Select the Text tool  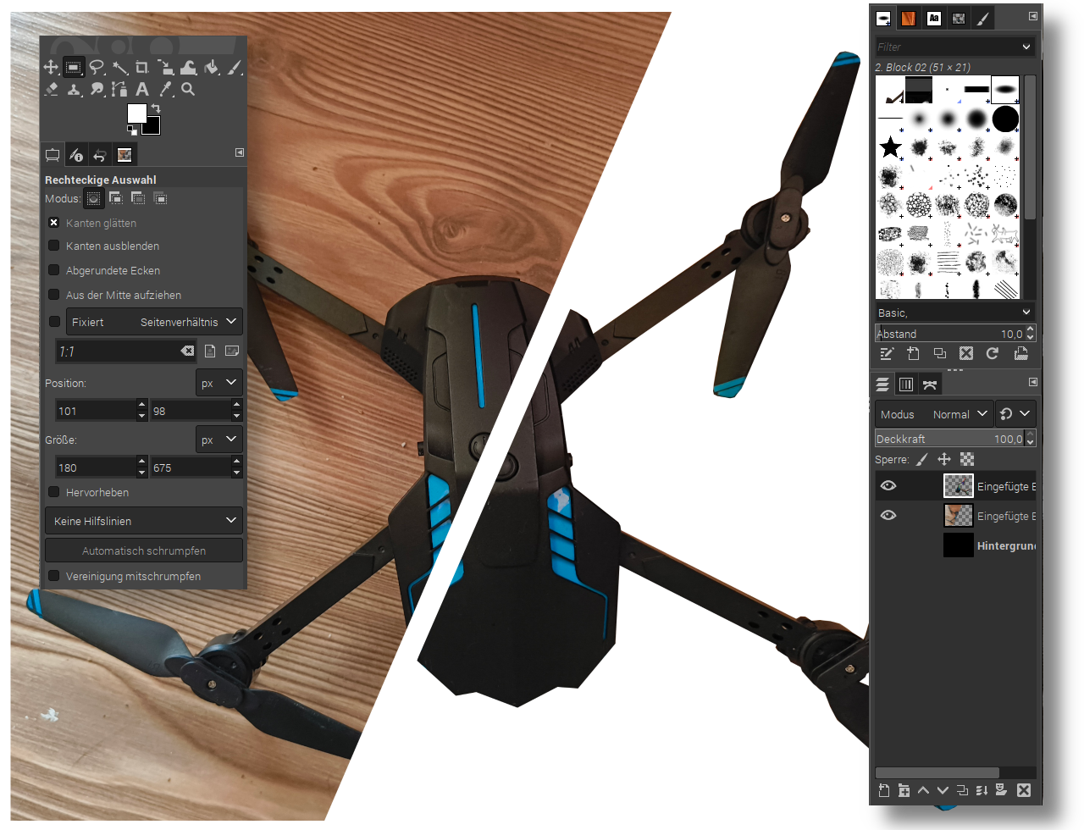[x=142, y=89]
